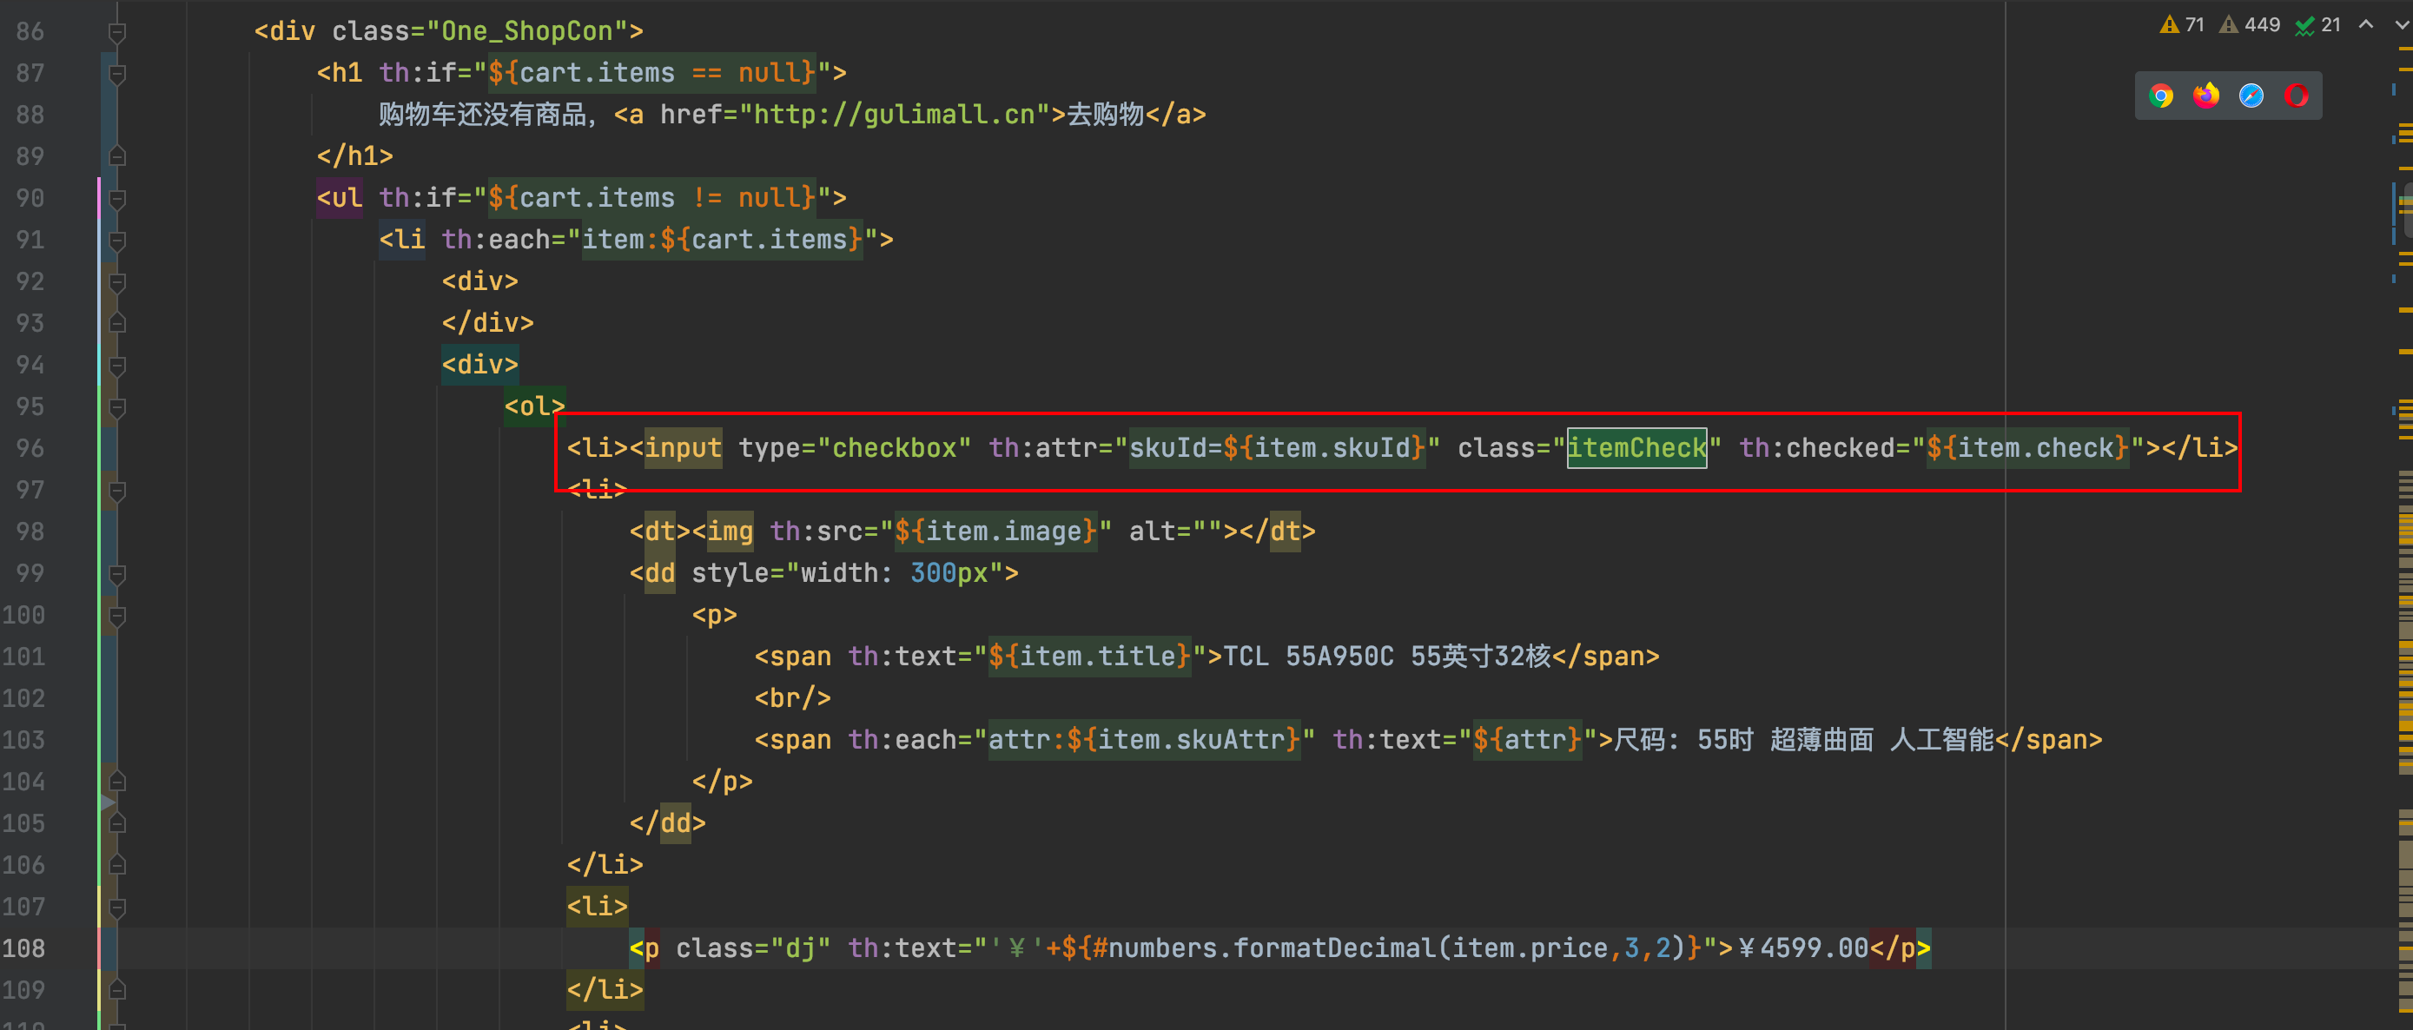Click the input tag name on line 96
This screenshot has width=2413, height=1030.
point(683,448)
